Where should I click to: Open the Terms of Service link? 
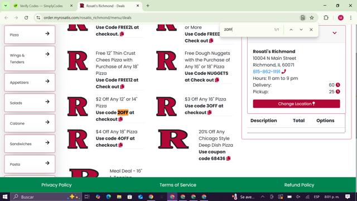(178, 185)
